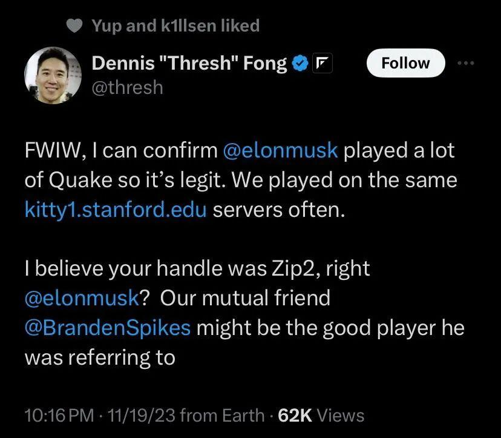Viewport: 501px width, 438px height.
Task: Click the heart icon beside the liked notice
Action: tap(73, 26)
